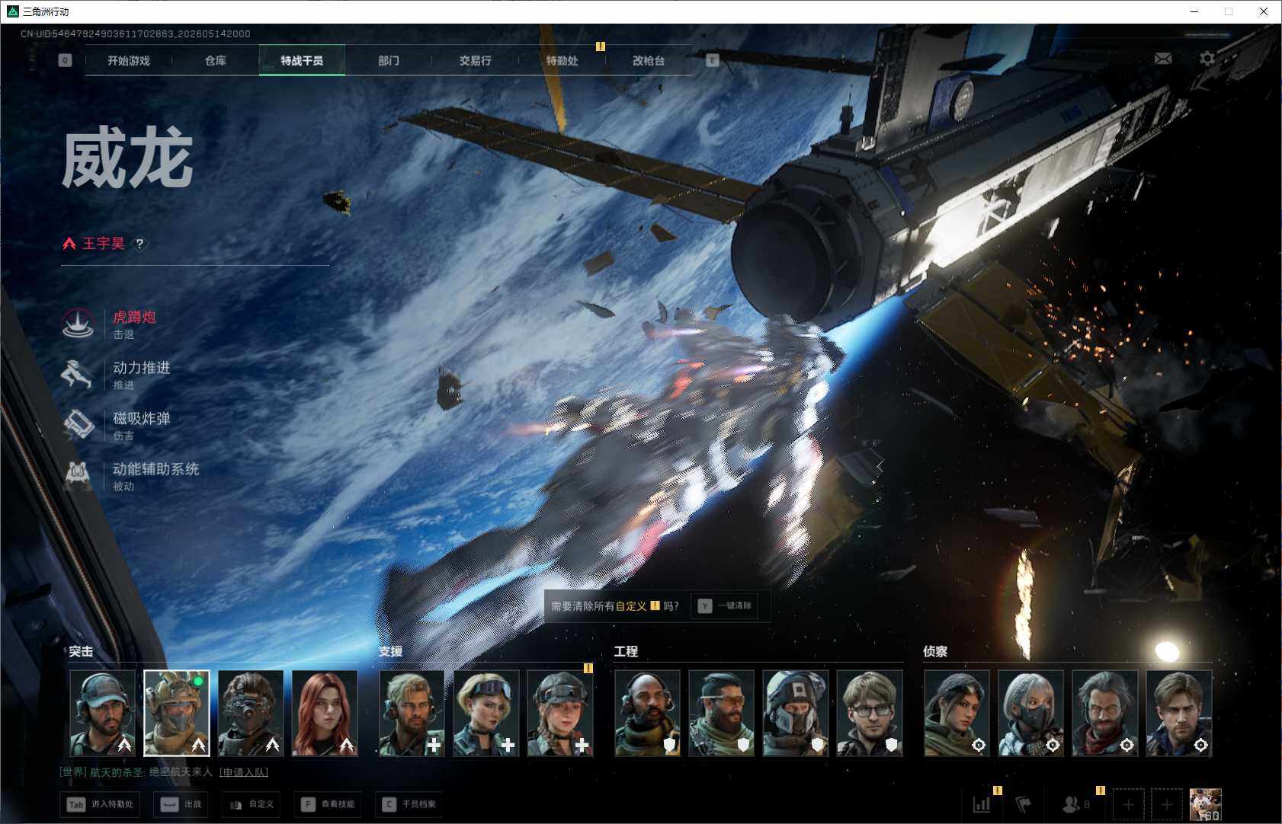
Task: Close the 三角洲行动 window
Action: [x=1263, y=11]
